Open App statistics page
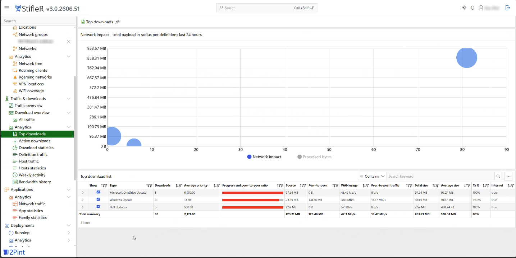 pyautogui.click(x=31, y=211)
